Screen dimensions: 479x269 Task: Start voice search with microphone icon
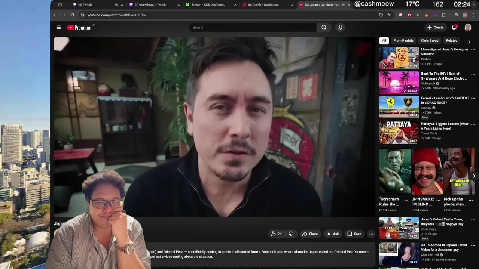pyautogui.click(x=340, y=27)
